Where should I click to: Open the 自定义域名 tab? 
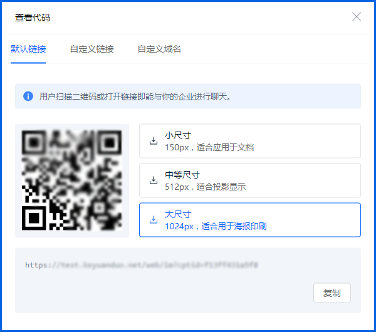click(159, 49)
